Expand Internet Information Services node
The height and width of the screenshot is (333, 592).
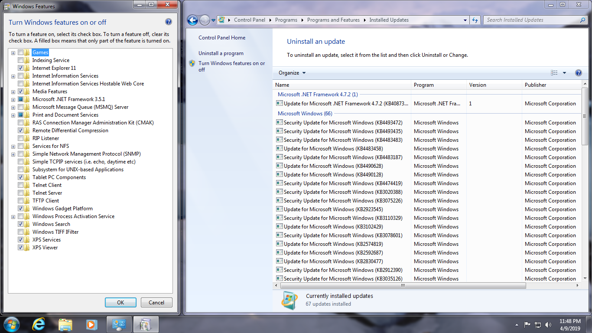(x=13, y=76)
